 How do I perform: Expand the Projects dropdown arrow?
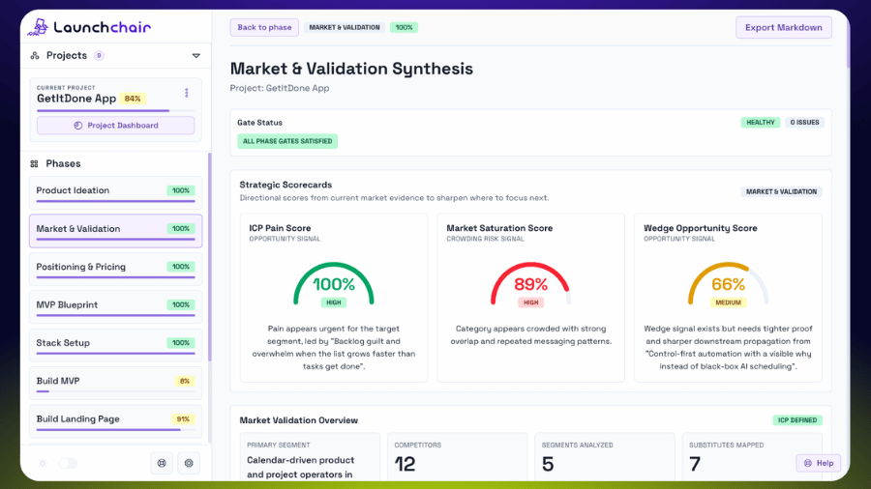pos(196,55)
